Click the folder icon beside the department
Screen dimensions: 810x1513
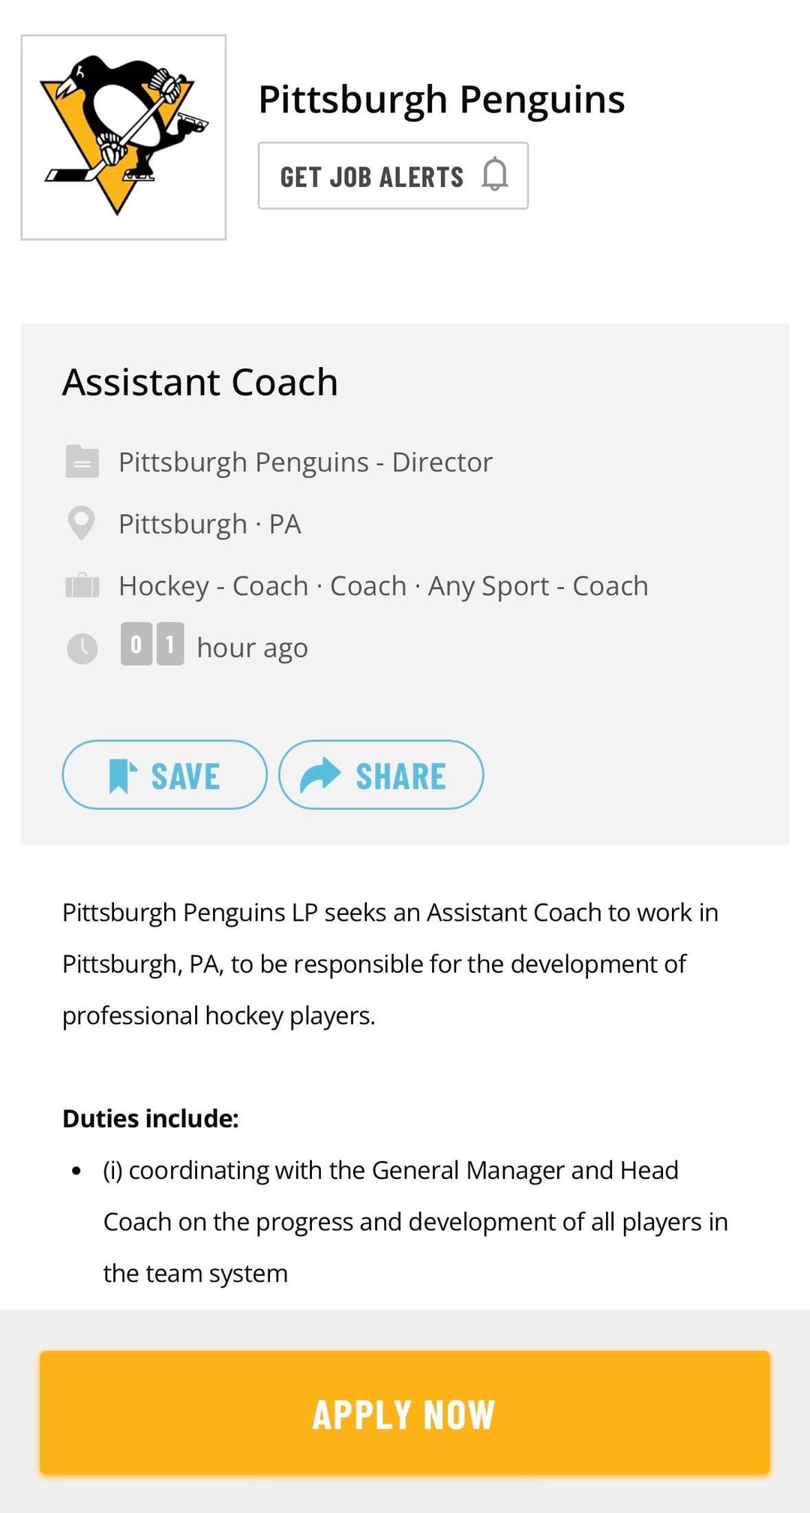click(82, 462)
